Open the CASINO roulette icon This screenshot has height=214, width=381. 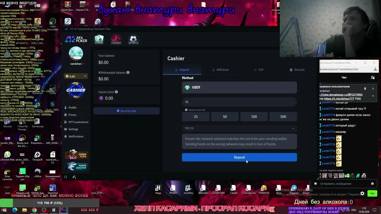116,40
